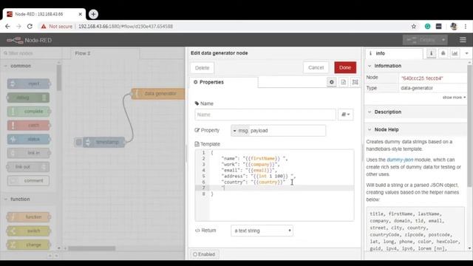Click the Chrome profile avatar
This screenshot has height=266, width=473.
point(454,27)
